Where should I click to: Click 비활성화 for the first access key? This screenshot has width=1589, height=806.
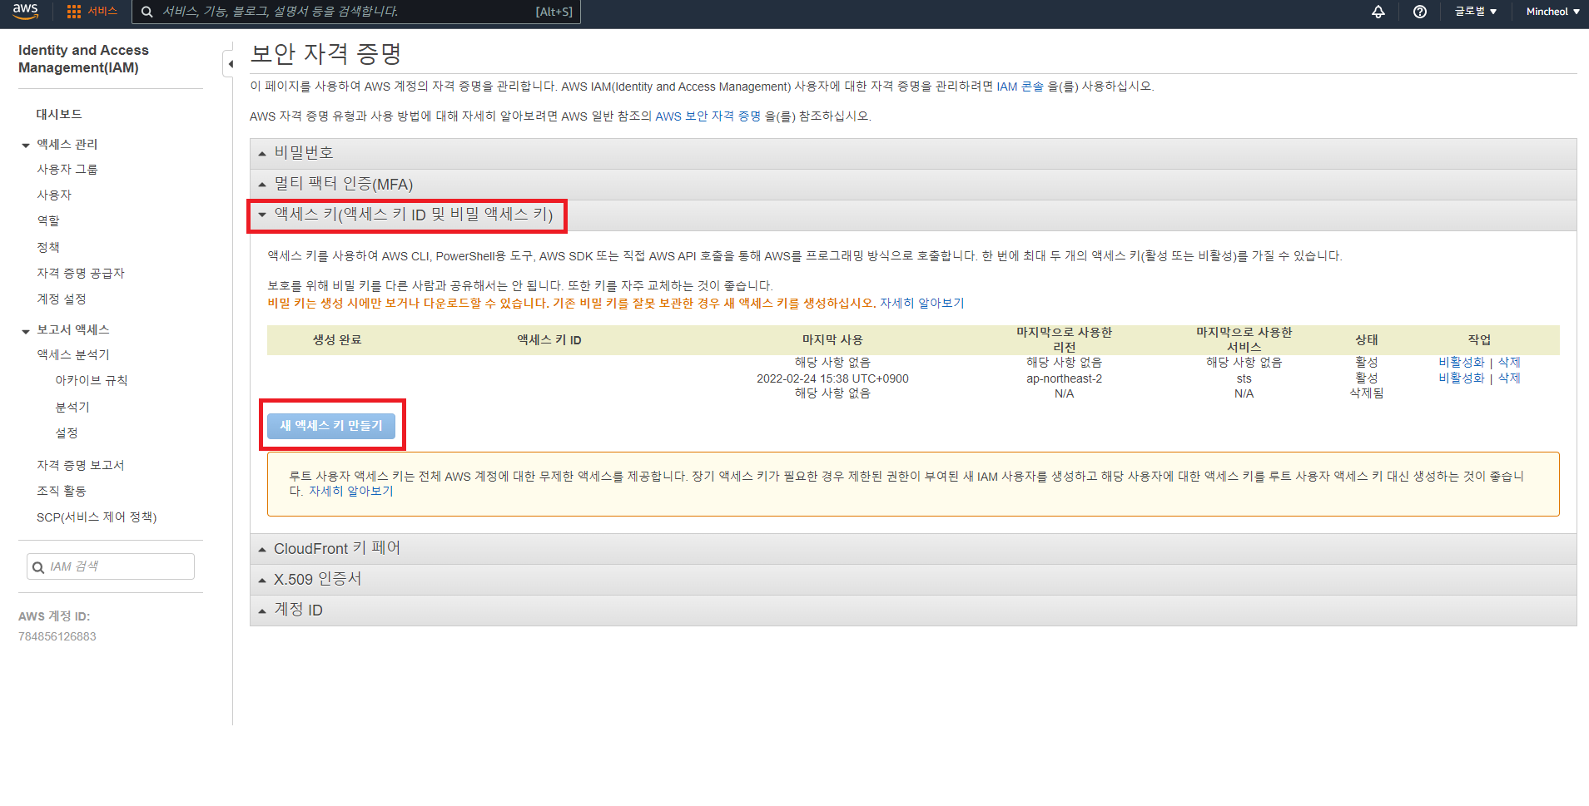point(1462,362)
